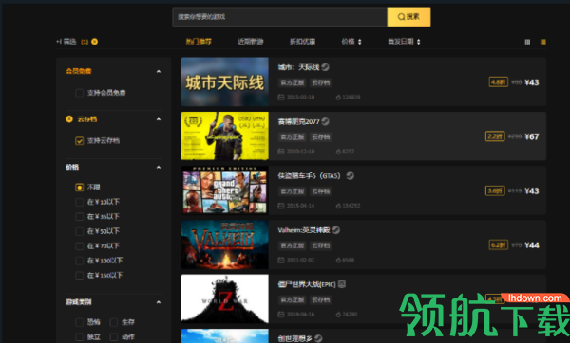Check the 生存 game category checkbox
This screenshot has width=570, height=343.
click(x=114, y=322)
